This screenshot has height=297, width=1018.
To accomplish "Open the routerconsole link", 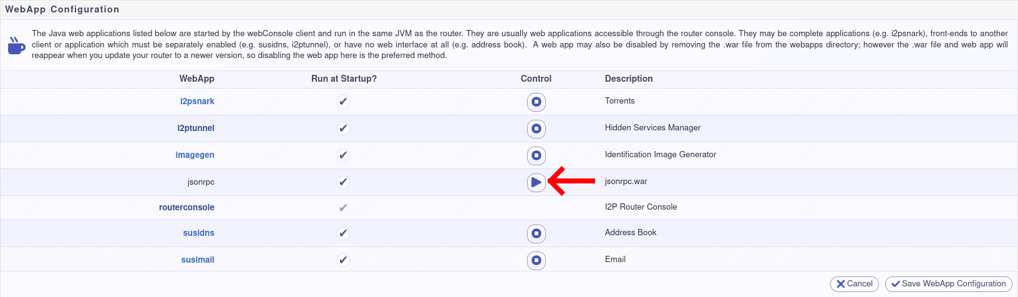I will coord(187,207).
